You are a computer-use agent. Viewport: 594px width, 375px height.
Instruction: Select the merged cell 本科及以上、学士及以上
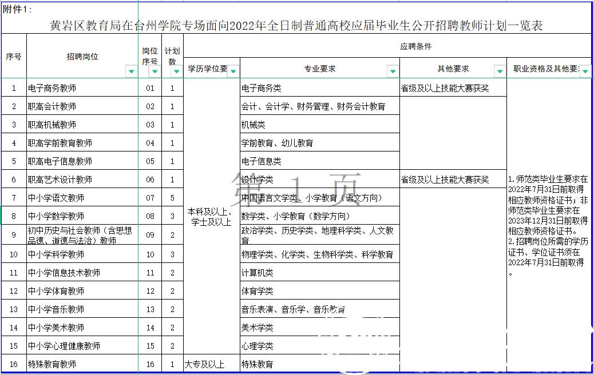click(211, 217)
